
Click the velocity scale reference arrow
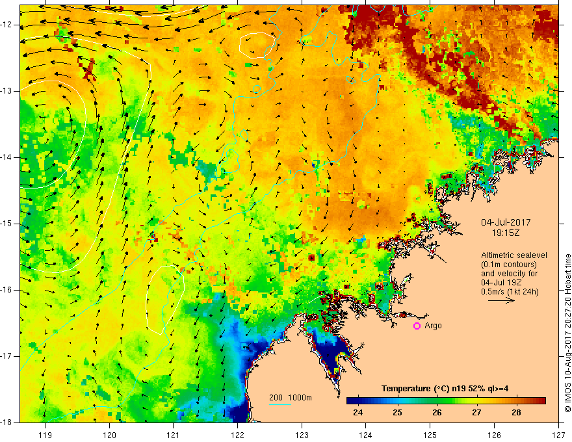[x=501, y=300]
